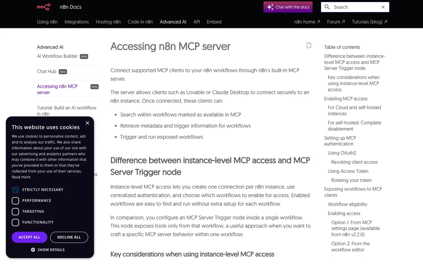Check the Functionality cookies option

(15, 222)
